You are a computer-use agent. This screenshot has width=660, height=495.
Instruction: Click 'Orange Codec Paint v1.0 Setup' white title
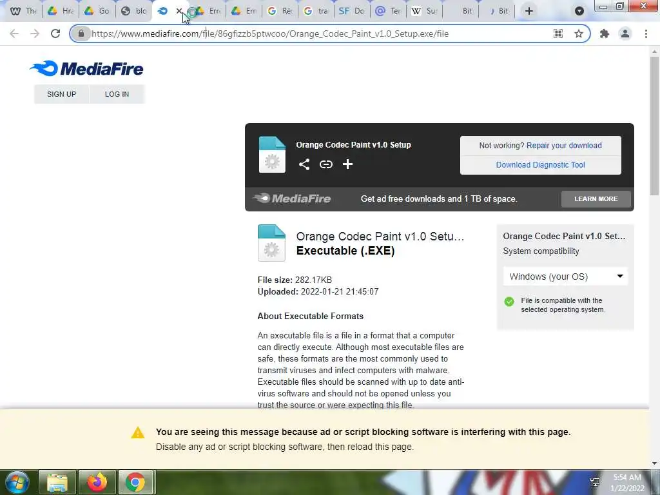[x=354, y=145]
